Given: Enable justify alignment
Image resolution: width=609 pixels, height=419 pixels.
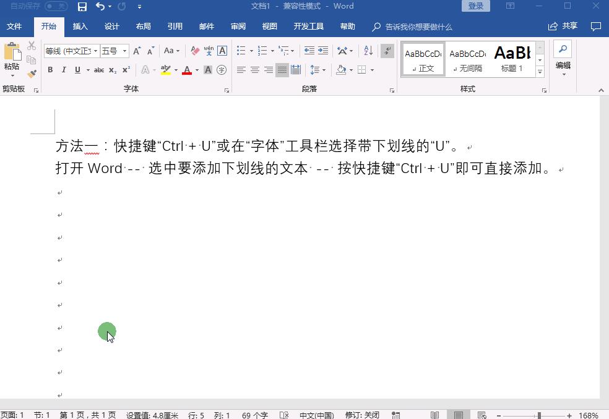Looking at the screenshot, I should pyautogui.click(x=282, y=70).
